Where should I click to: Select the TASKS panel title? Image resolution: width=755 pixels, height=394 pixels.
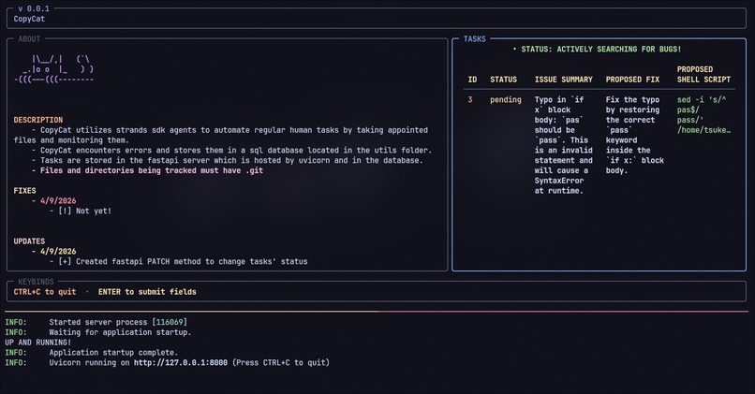point(474,39)
